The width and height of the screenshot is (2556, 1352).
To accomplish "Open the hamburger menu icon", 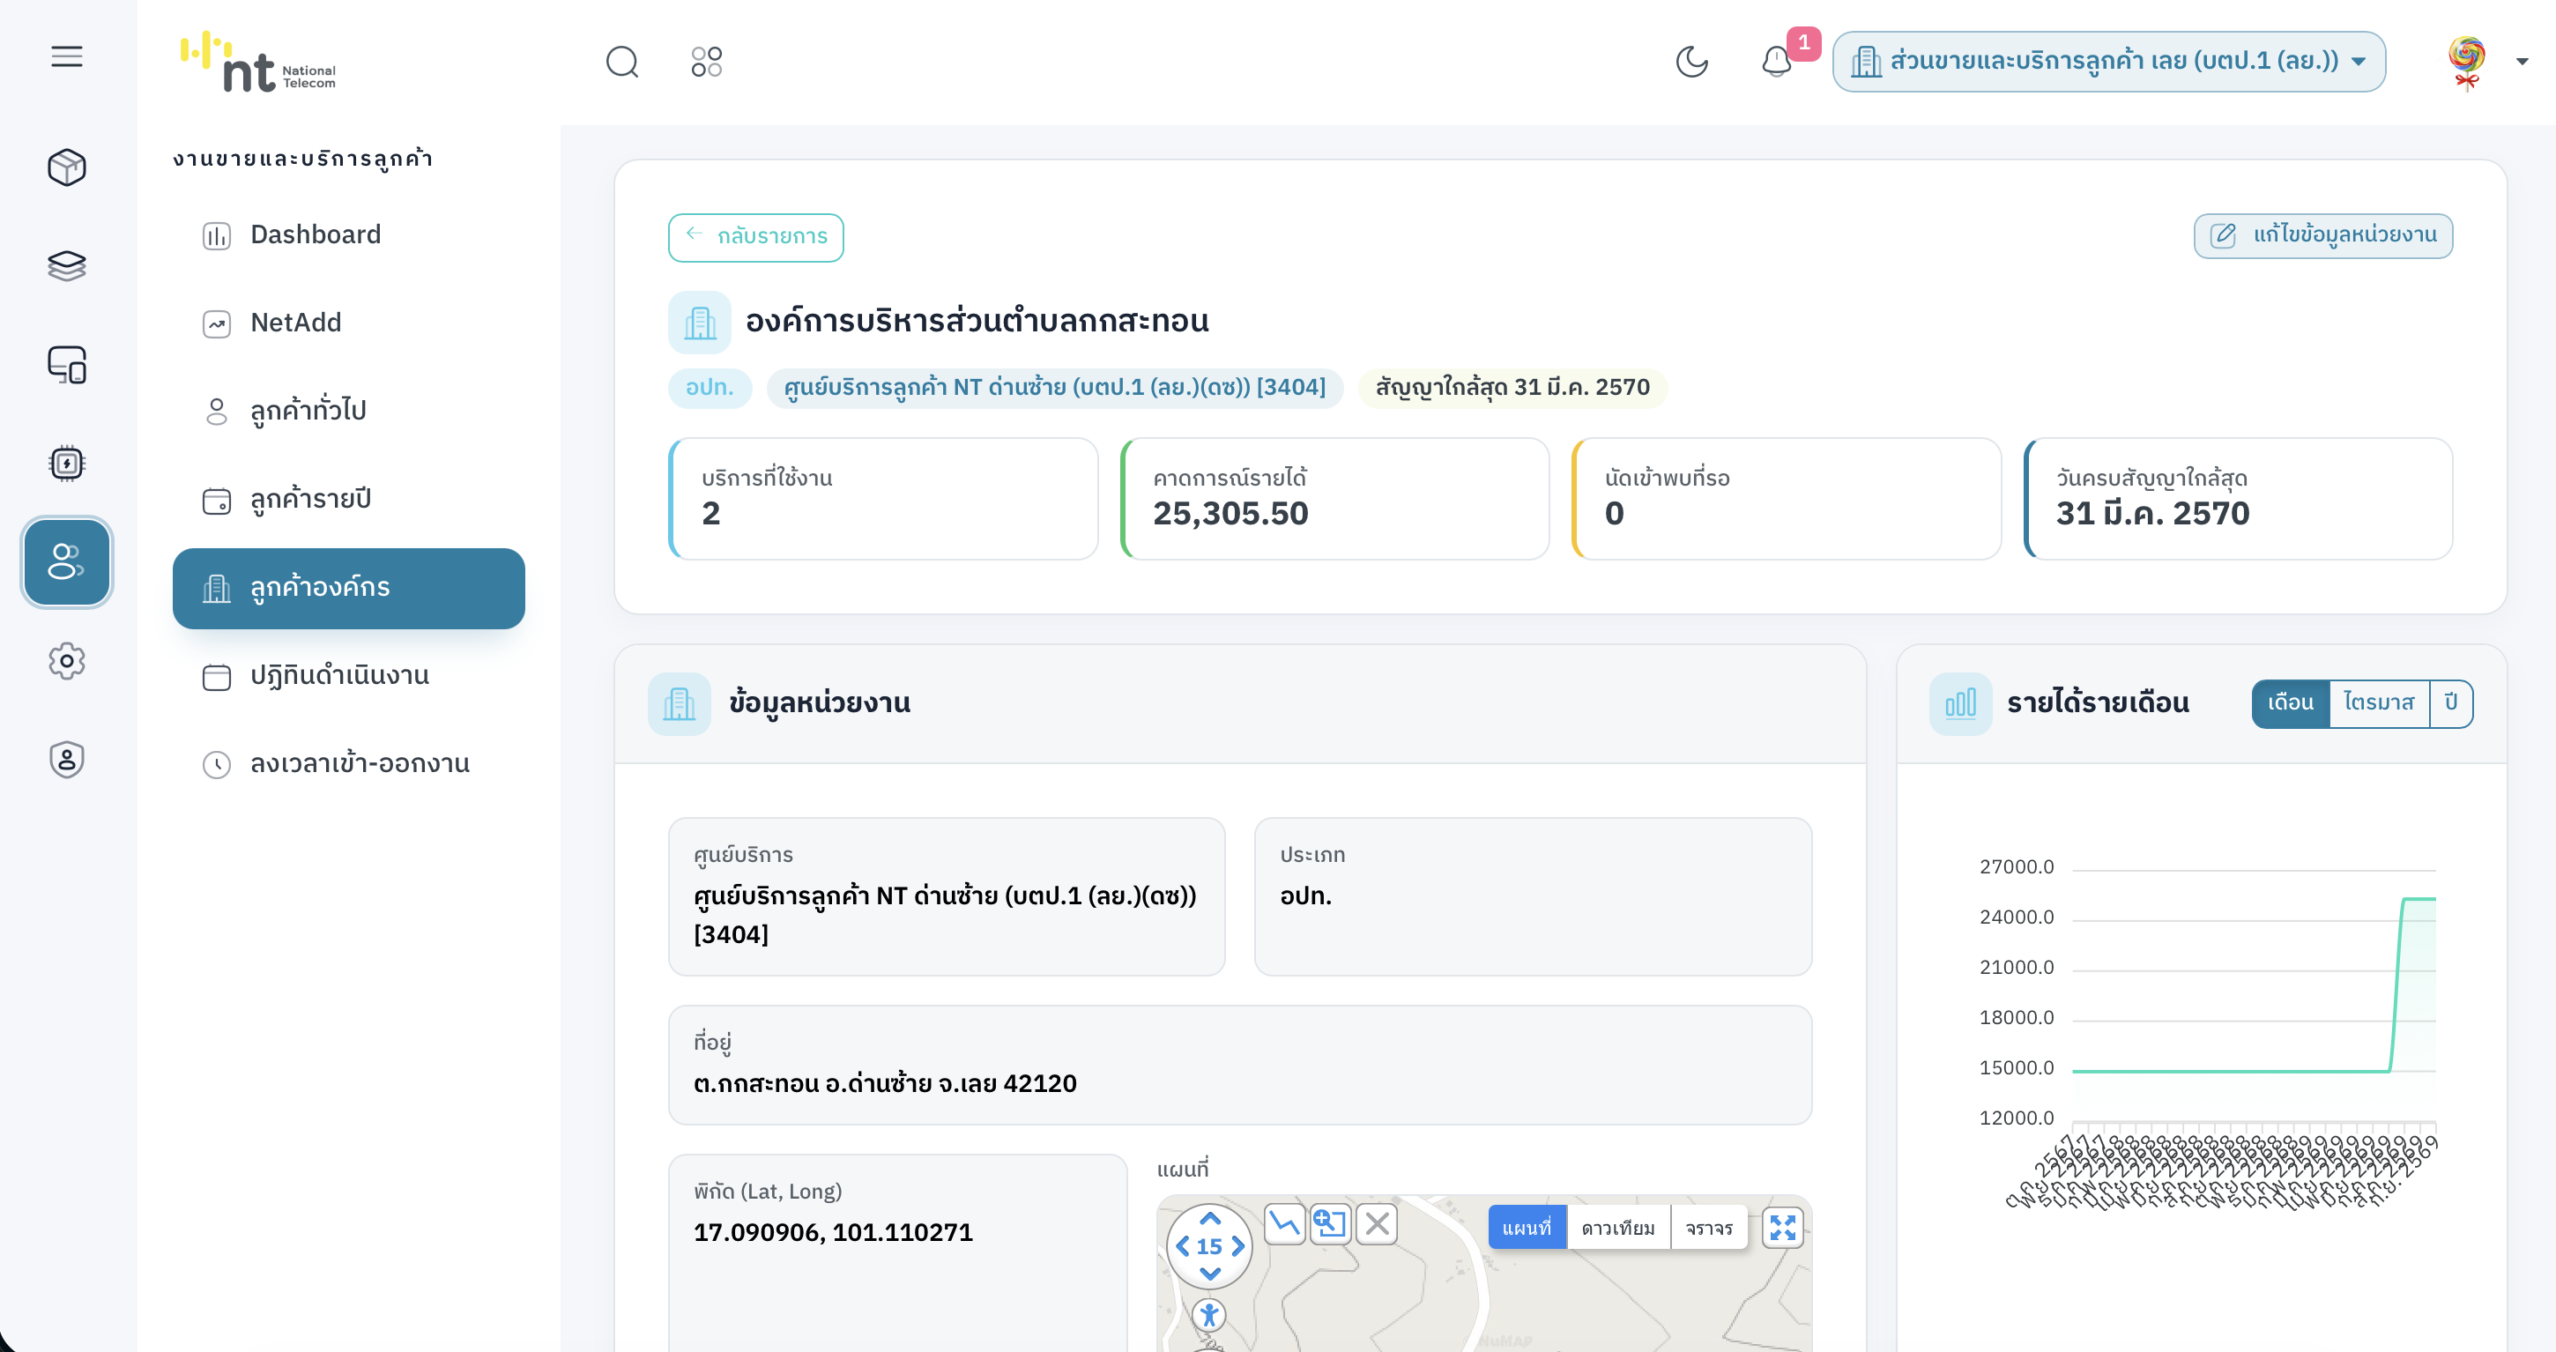I will (66, 56).
